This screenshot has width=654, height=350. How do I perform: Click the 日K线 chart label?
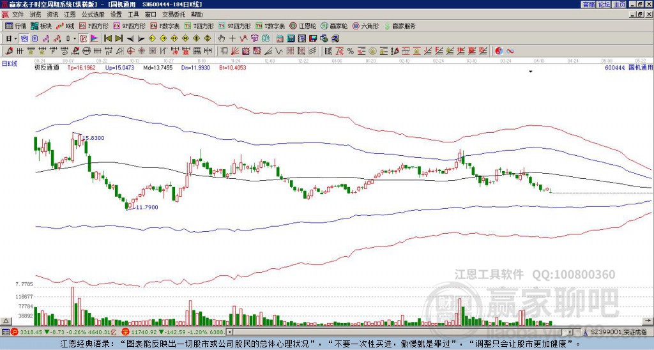pyautogui.click(x=10, y=63)
